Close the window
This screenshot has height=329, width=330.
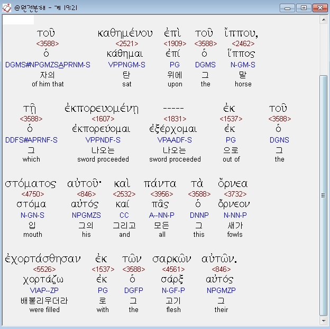320,8
